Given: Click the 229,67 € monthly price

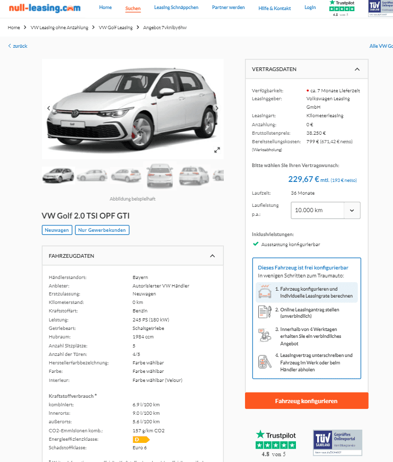Looking at the screenshot, I should [303, 179].
